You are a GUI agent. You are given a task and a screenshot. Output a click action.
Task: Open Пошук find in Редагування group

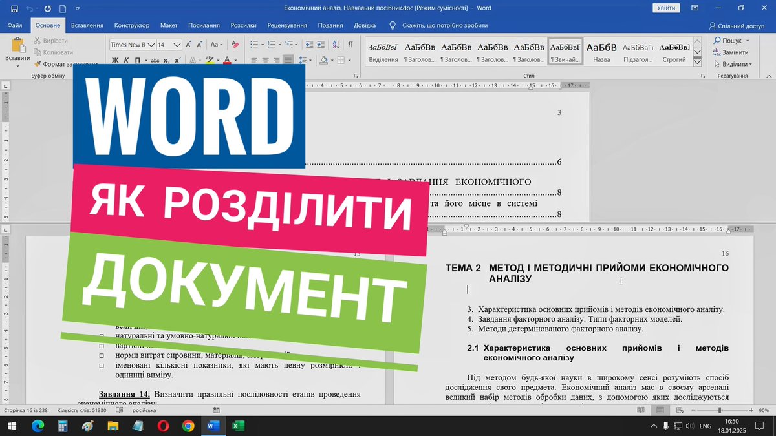[x=732, y=40]
